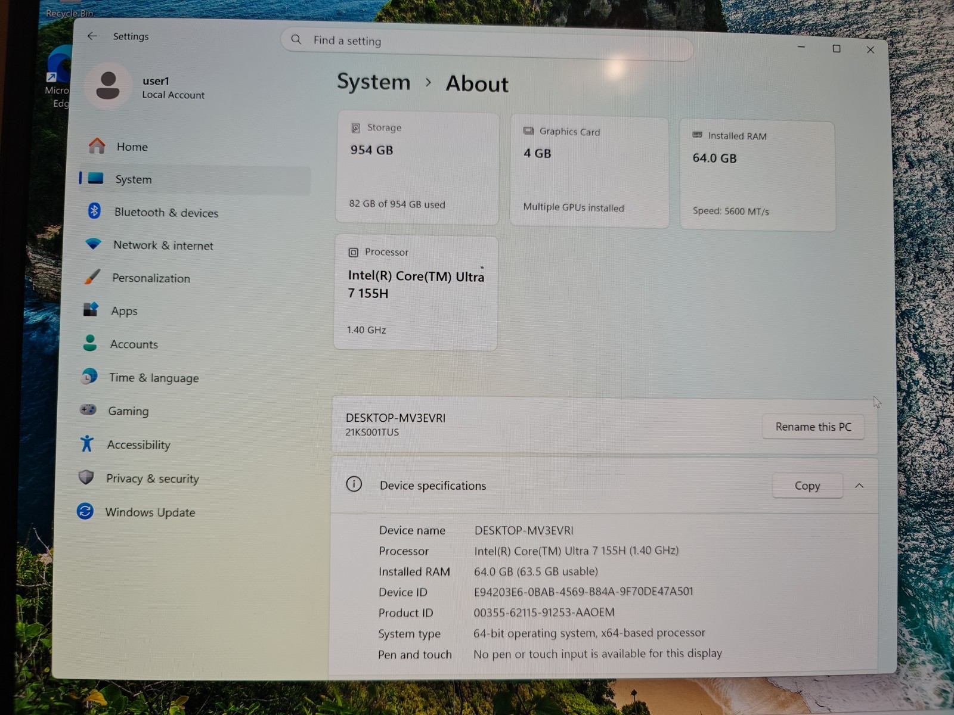Screen dimensions: 954x715
Task: Click the 82 GB of 954 GB used text
Action: pyautogui.click(x=397, y=204)
